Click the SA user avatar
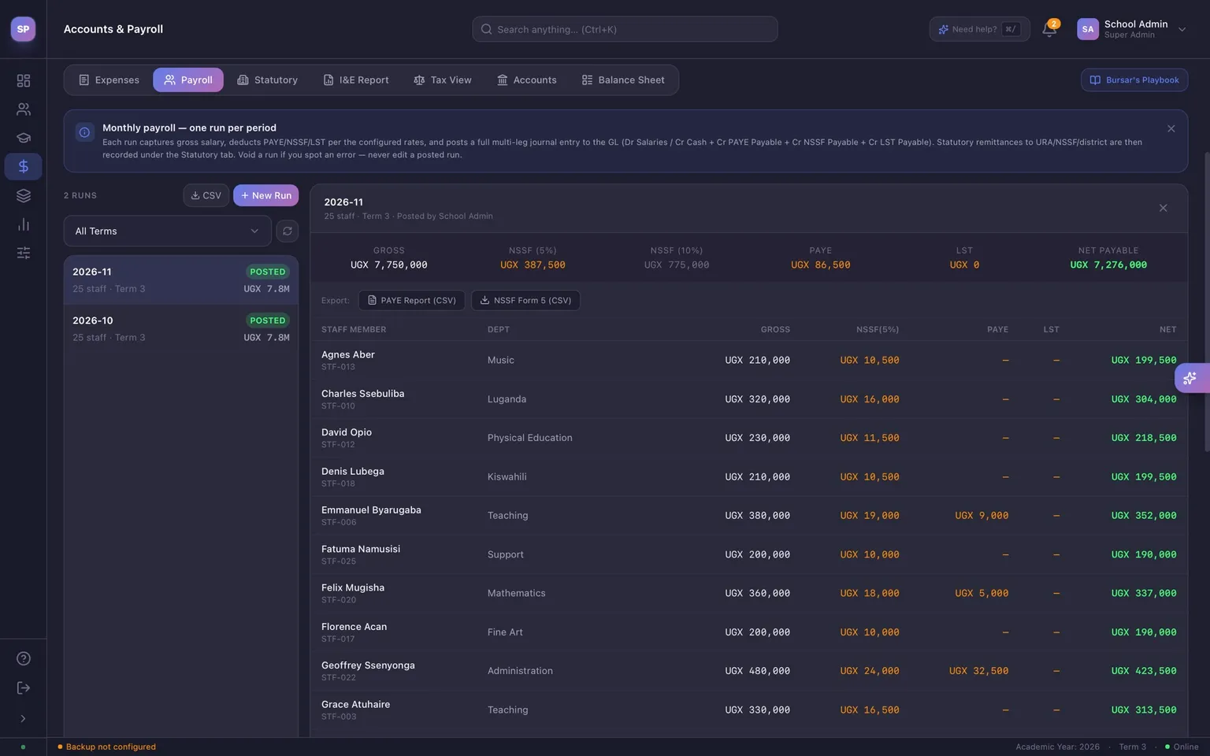Image resolution: width=1210 pixels, height=756 pixels. pos(1088,29)
